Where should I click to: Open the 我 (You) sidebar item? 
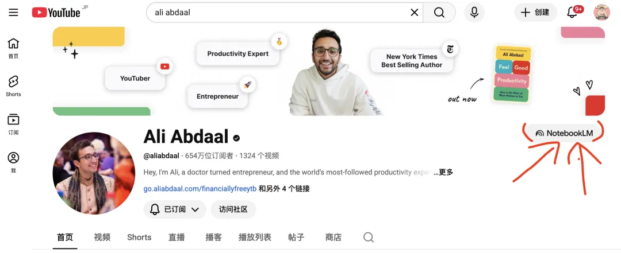(13, 162)
